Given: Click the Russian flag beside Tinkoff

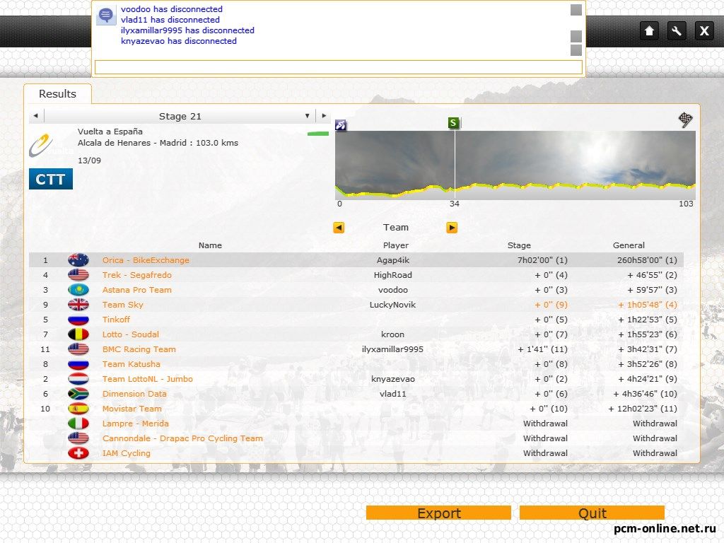Looking at the screenshot, I should [78, 320].
